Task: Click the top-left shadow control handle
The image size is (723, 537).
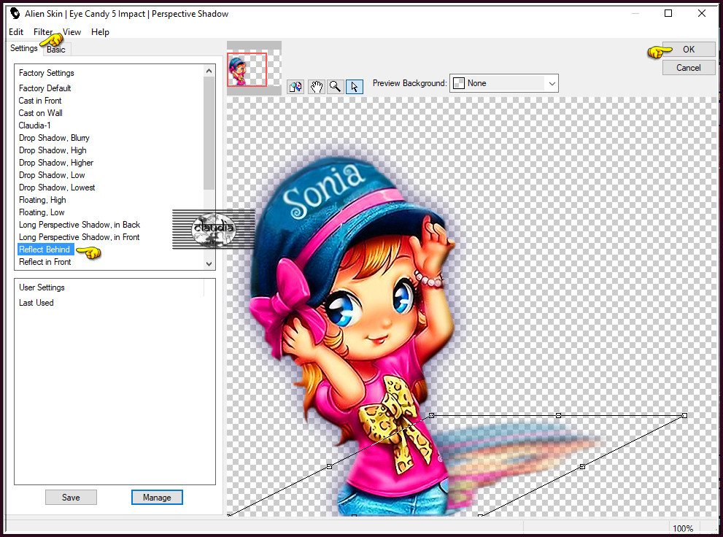Action: coord(432,416)
